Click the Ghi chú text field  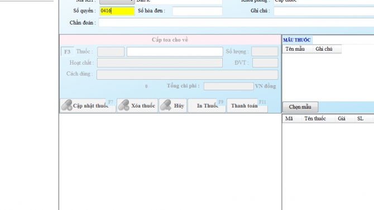coord(324,11)
